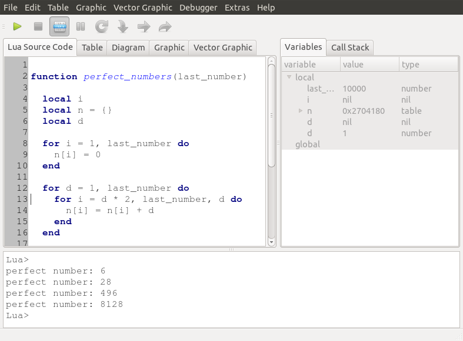Click the source code scrollbar up arrow

click(271, 61)
